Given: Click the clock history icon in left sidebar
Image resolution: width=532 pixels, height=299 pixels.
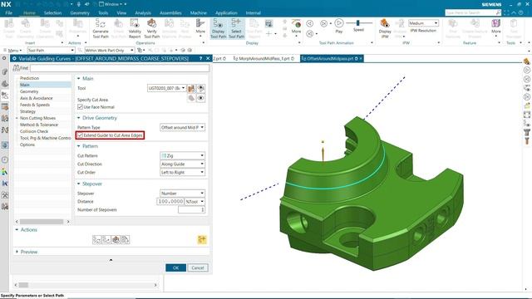Looking at the screenshot, I should [5, 159].
